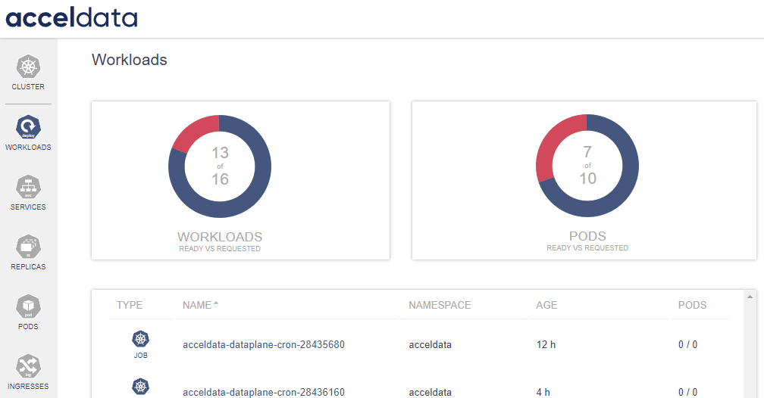
Task: Click the '7 of 10' pods count
Action: click(x=587, y=165)
